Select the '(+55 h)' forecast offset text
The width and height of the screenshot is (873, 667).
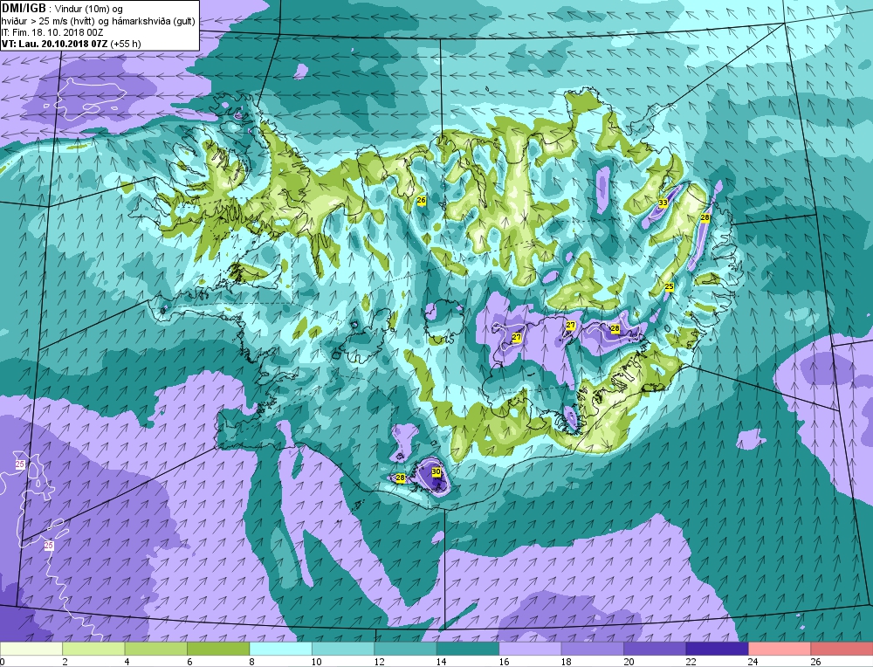[x=126, y=44]
